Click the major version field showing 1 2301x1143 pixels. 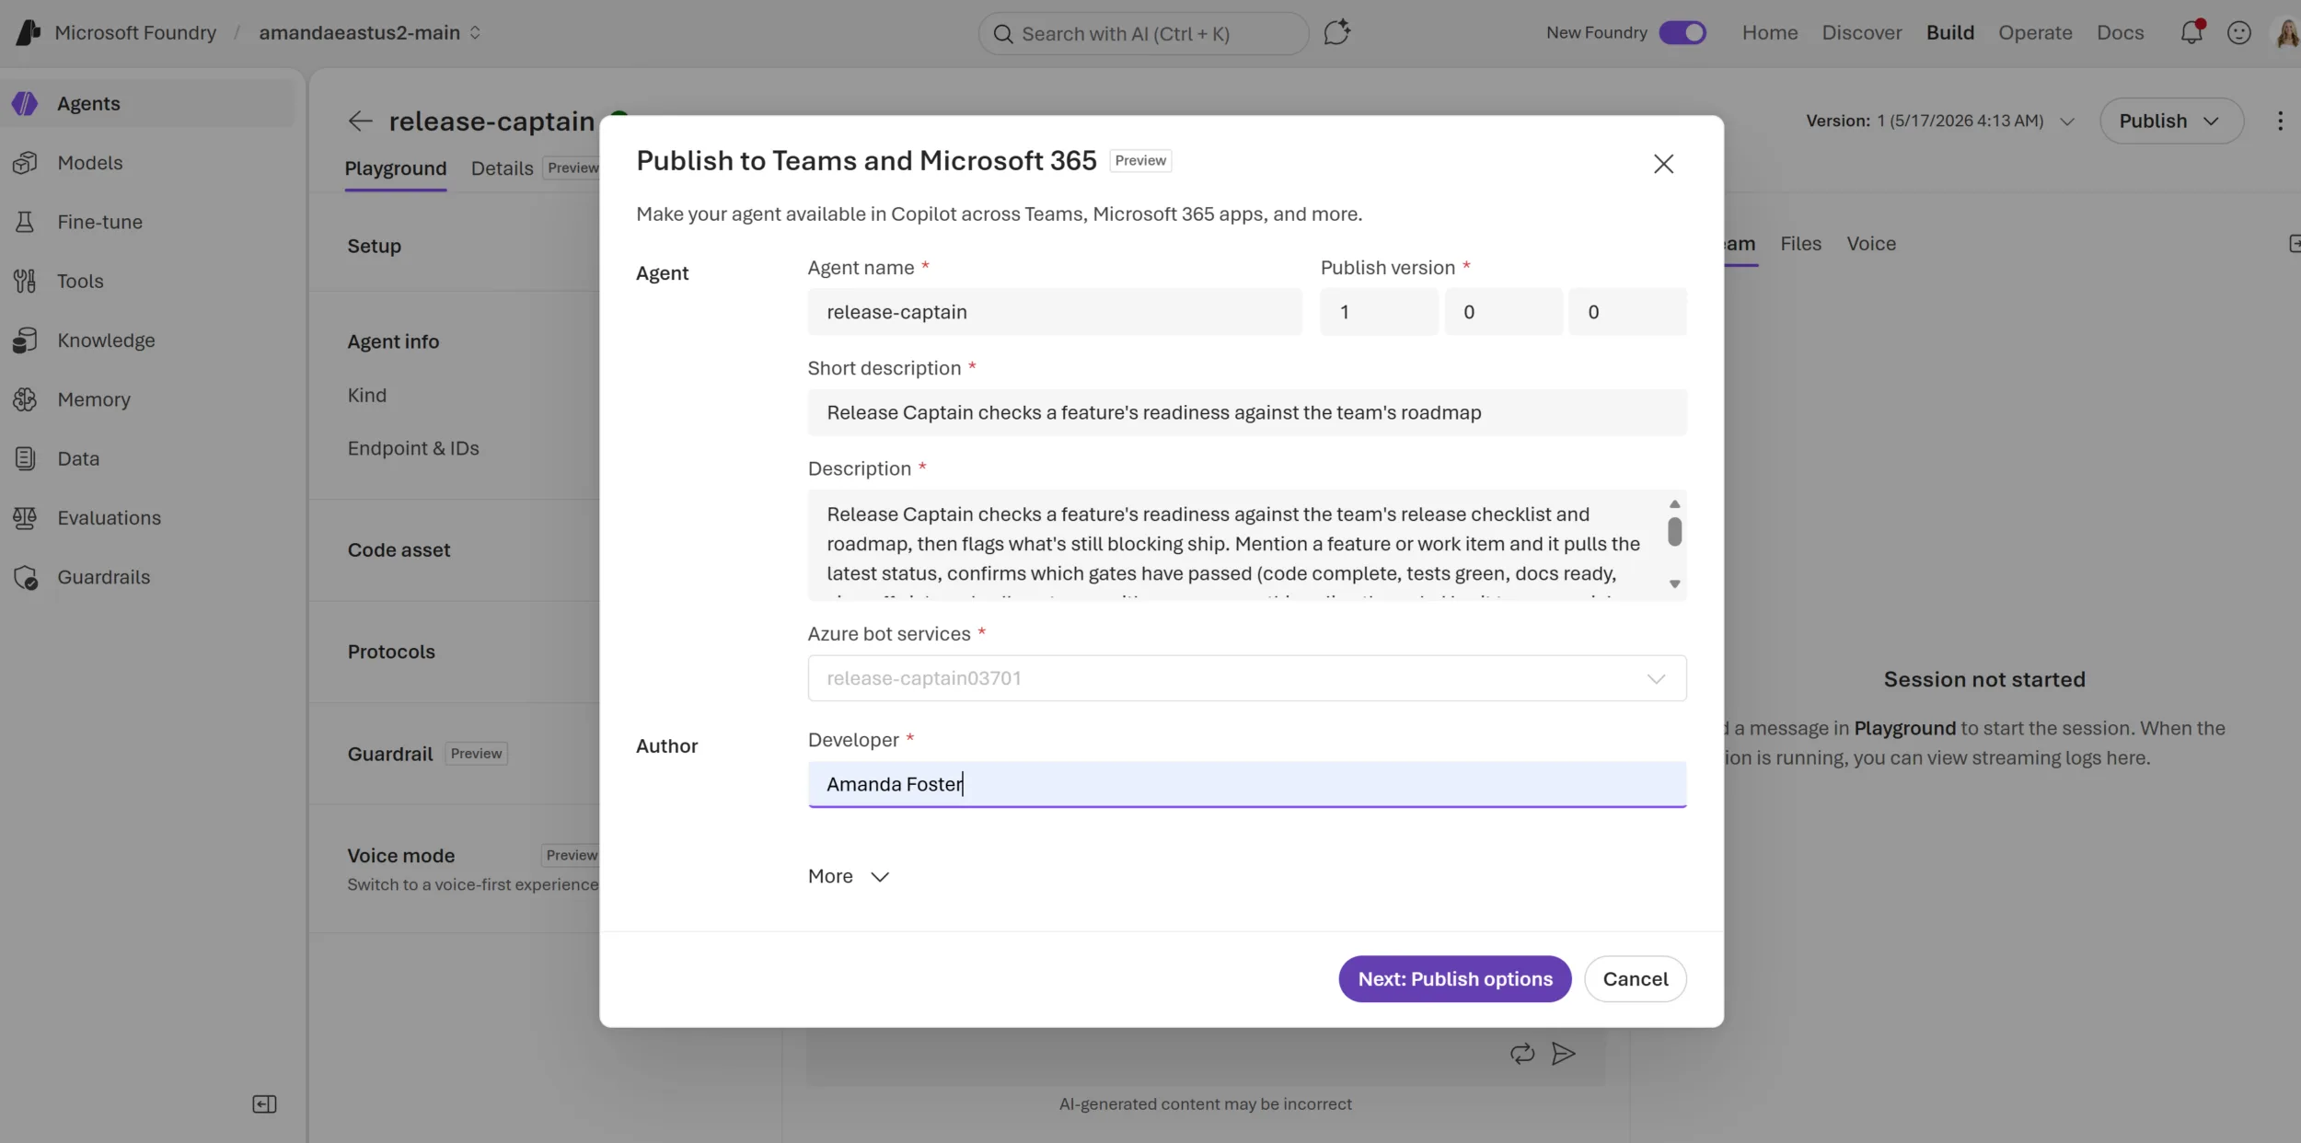[1378, 312]
